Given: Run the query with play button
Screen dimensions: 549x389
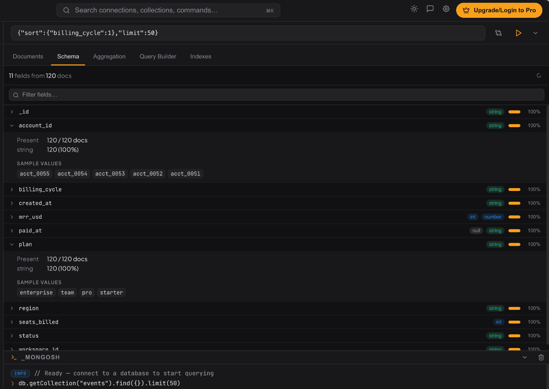Looking at the screenshot, I should (518, 33).
